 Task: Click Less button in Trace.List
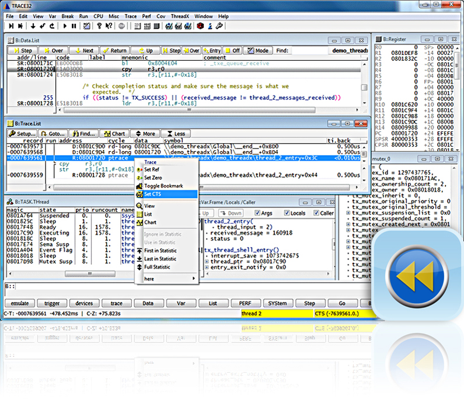tap(176, 134)
